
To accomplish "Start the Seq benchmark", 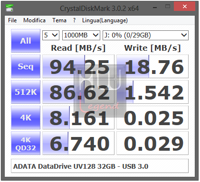I will (x=26, y=66).
